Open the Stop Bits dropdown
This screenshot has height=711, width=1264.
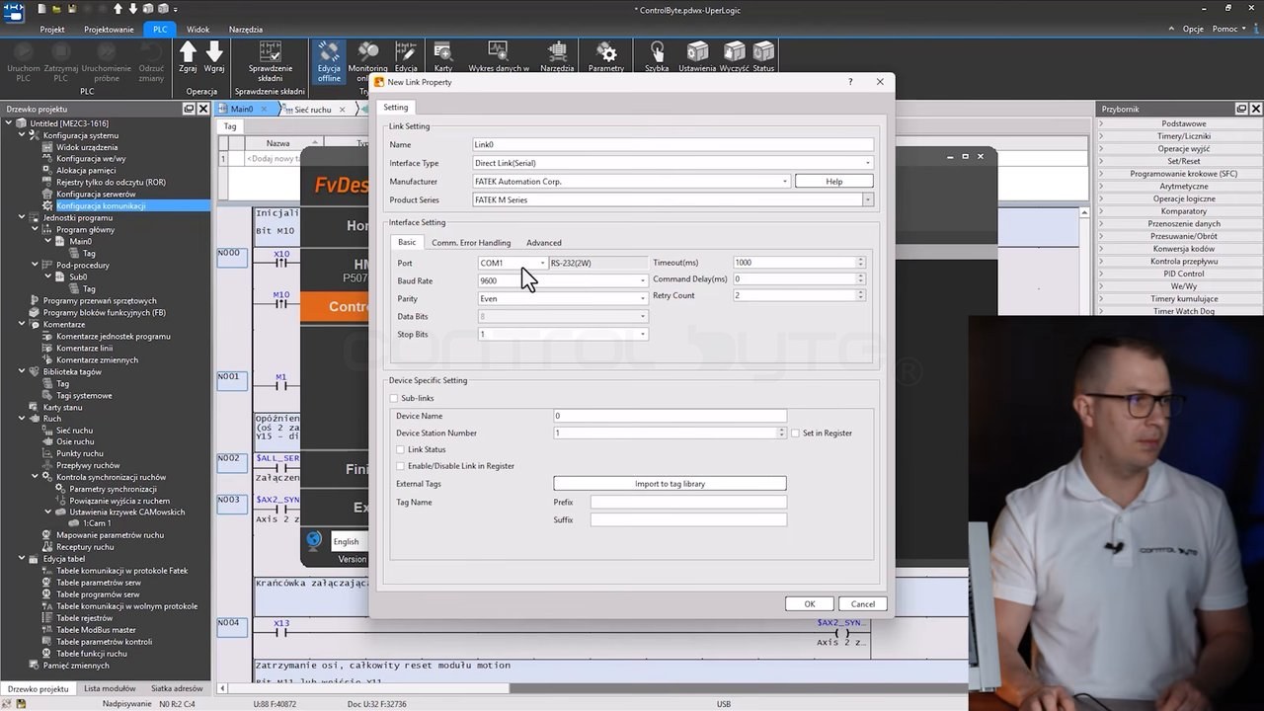click(x=643, y=334)
